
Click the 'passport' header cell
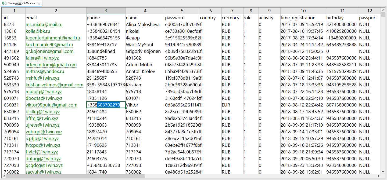pos(370,18)
